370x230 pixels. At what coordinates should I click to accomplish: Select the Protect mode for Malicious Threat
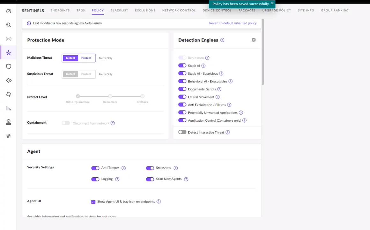coord(86,58)
